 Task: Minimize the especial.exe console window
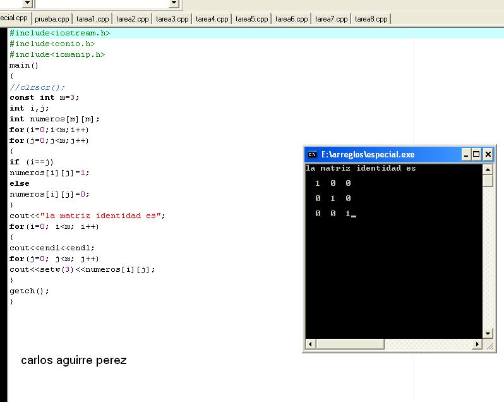pyautogui.click(x=465, y=155)
